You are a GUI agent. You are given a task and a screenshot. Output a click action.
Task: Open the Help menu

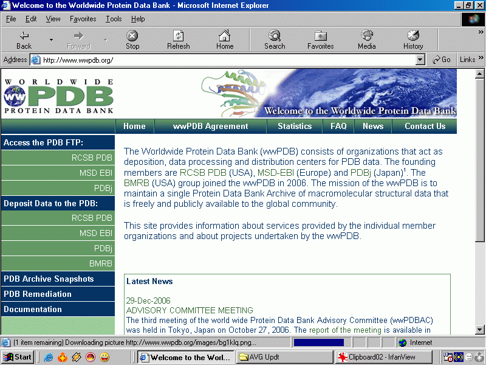point(138,19)
